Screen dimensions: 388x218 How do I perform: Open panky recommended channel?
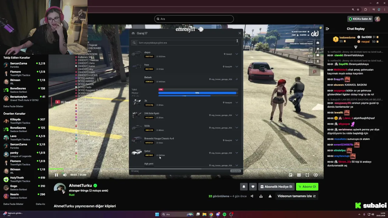[x=24, y=154]
